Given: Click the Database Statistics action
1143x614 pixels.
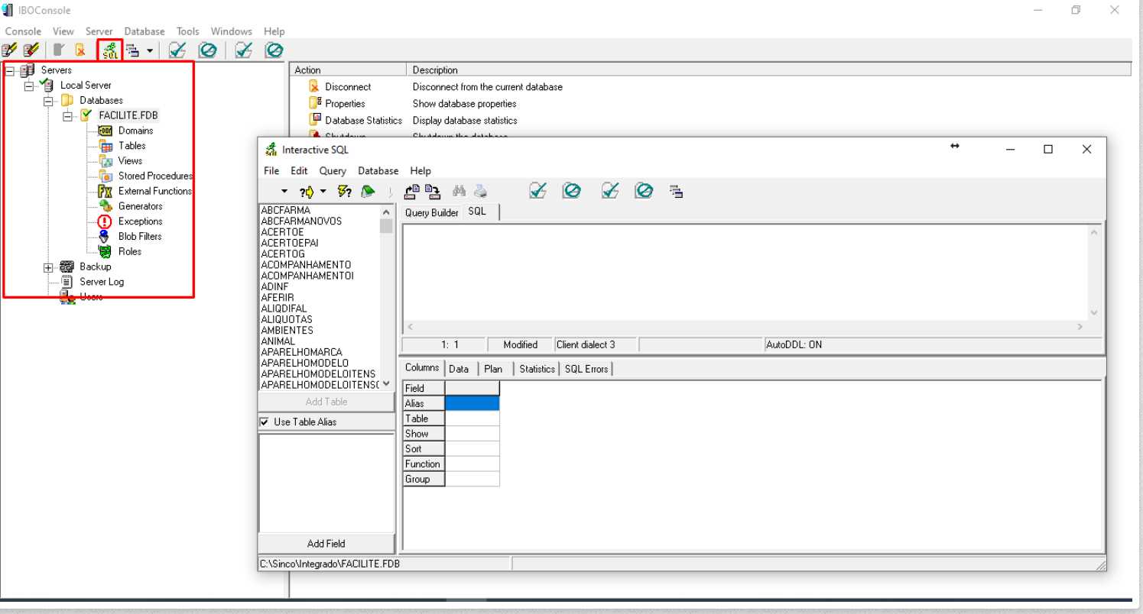Looking at the screenshot, I should click(363, 121).
